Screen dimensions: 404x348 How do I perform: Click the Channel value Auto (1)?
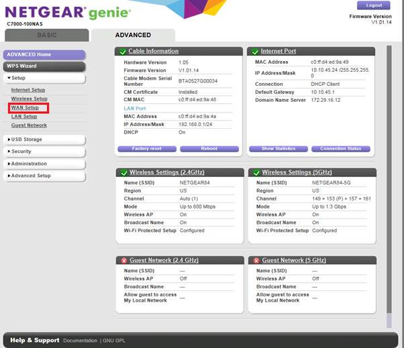189,198
